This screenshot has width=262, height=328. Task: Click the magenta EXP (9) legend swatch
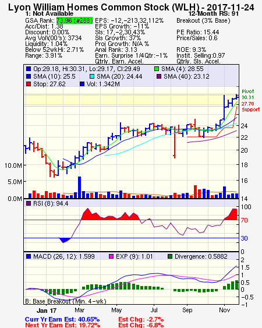click(x=111, y=256)
